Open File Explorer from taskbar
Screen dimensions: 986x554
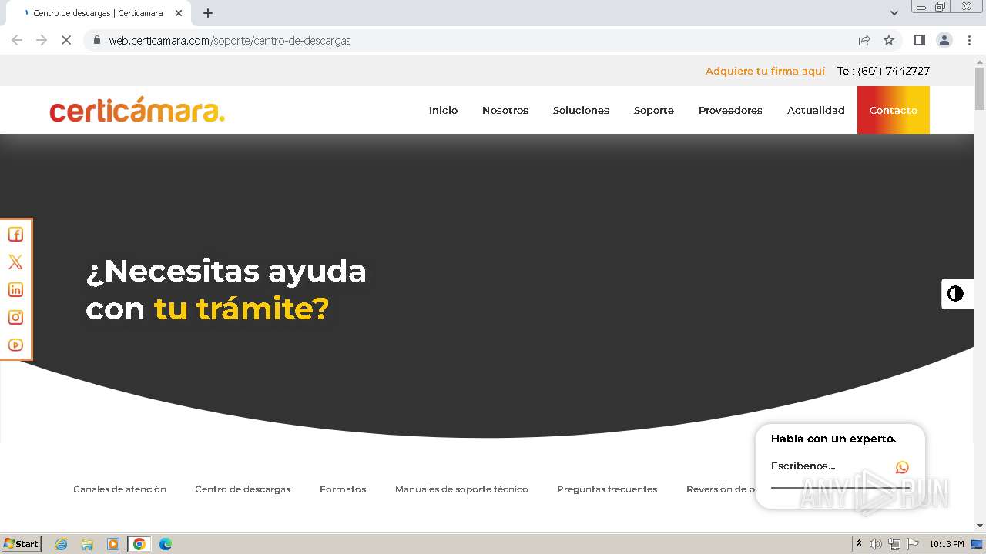(87, 544)
